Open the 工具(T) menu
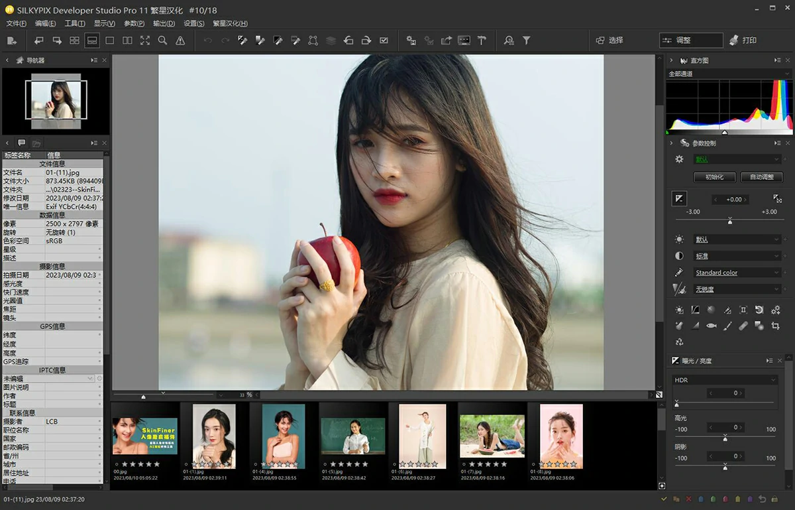The height and width of the screenshot is (510, 795). pos(75,23)
